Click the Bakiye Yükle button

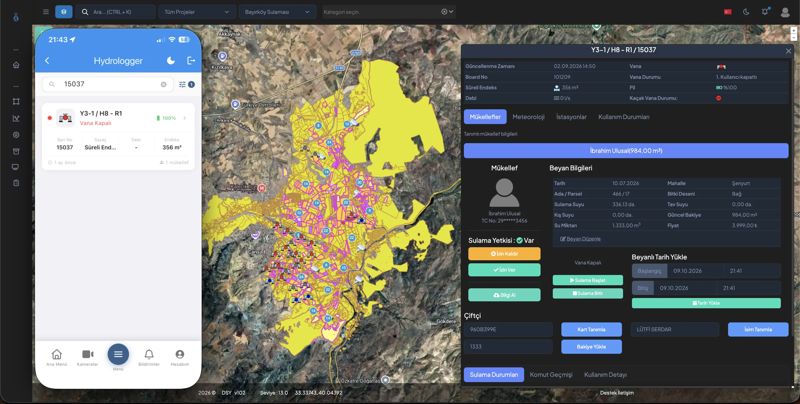[591, 347]
